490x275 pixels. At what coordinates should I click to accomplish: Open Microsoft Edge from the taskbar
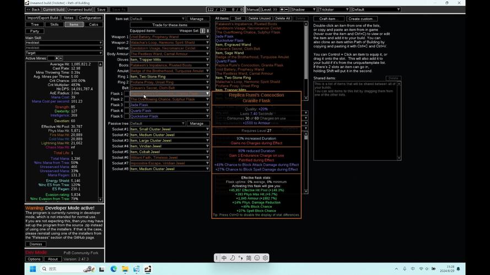(114, 269)
